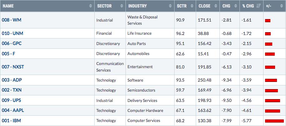Click the % CHG column header label

248,6
